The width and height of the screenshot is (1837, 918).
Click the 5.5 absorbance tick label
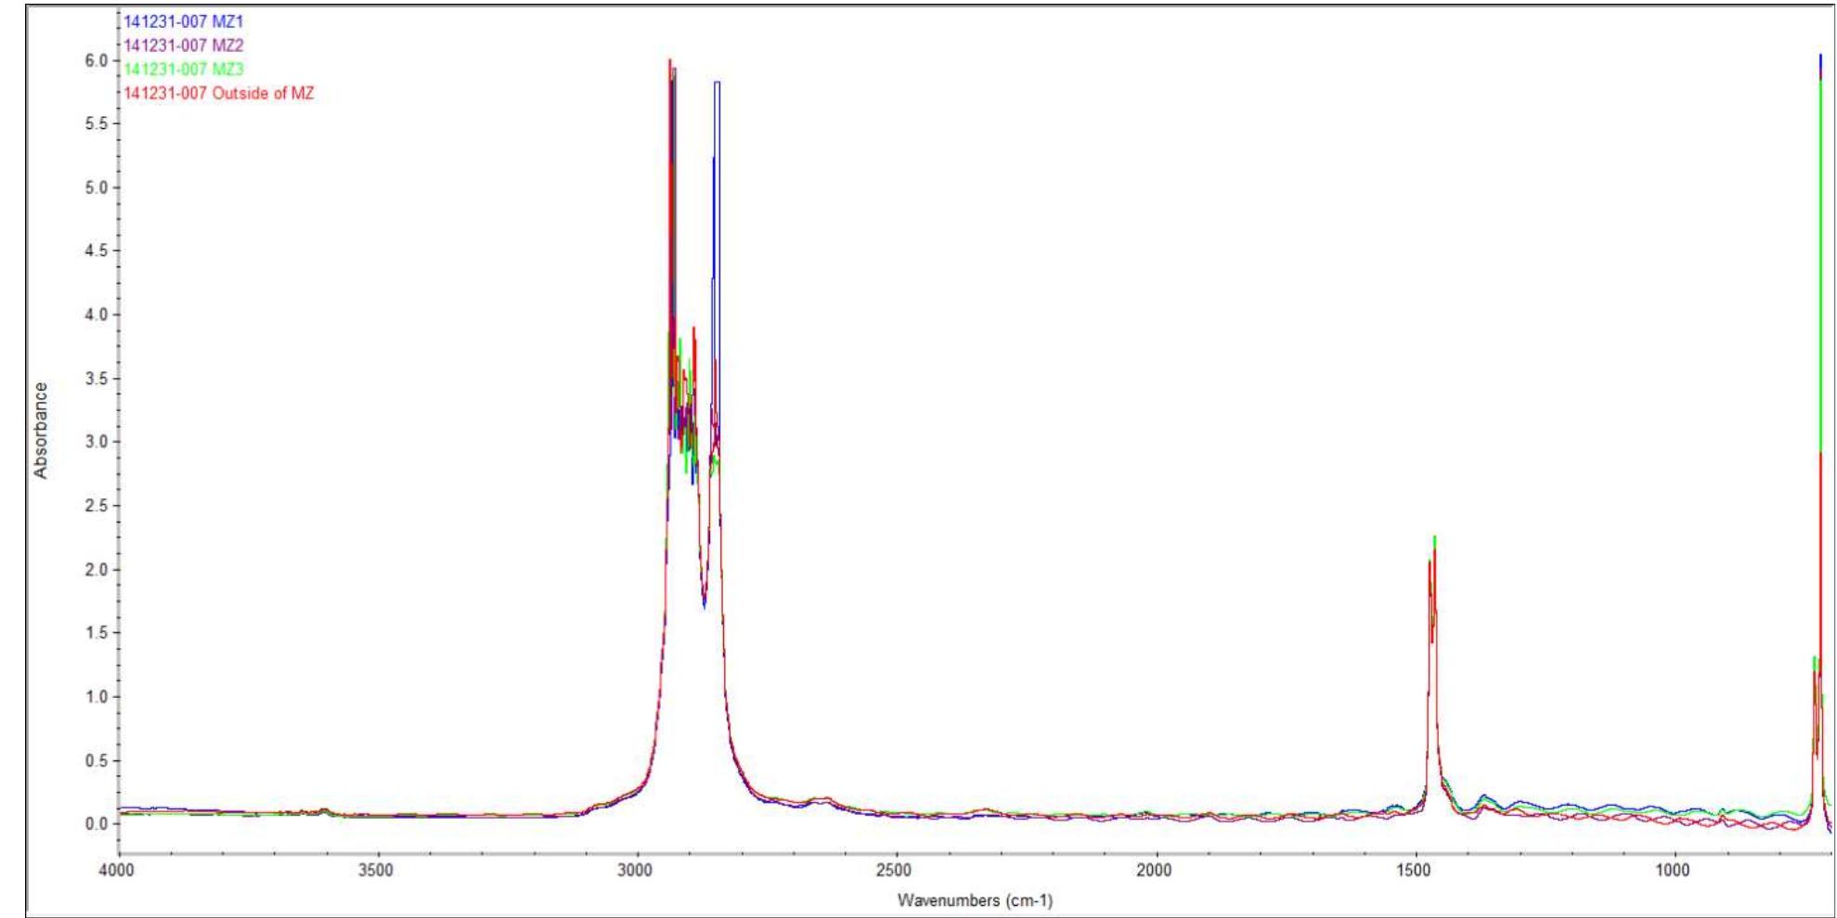[x=97, y=123]
